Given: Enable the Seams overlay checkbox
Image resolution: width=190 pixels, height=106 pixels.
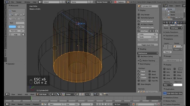Looking at the screenshot, I should [139, 80].
